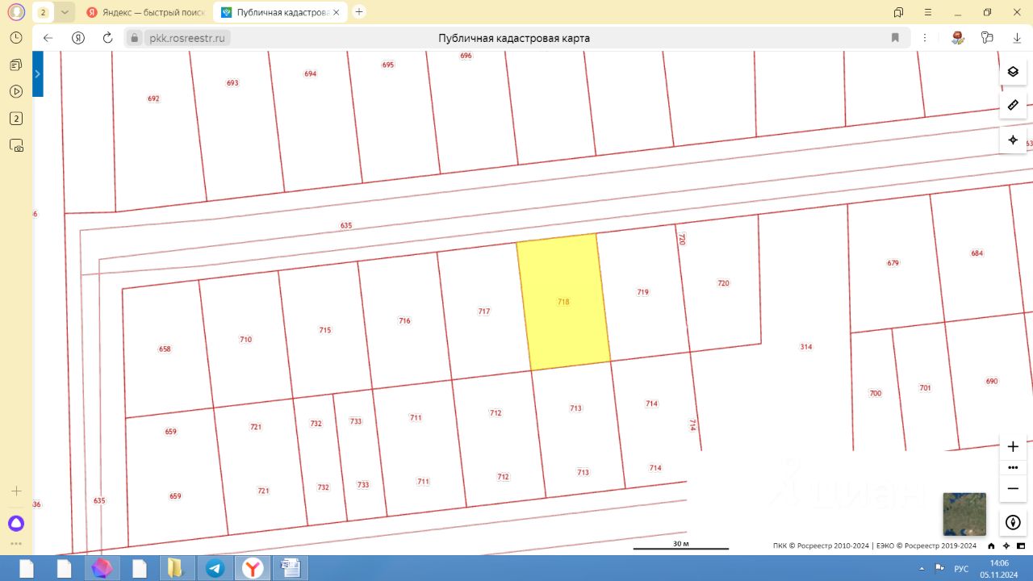Select parcel 717 on the map
Image resolution: width=1033 pixels, height=581 pixels.
pyautogui.click(x=484, y=311)
